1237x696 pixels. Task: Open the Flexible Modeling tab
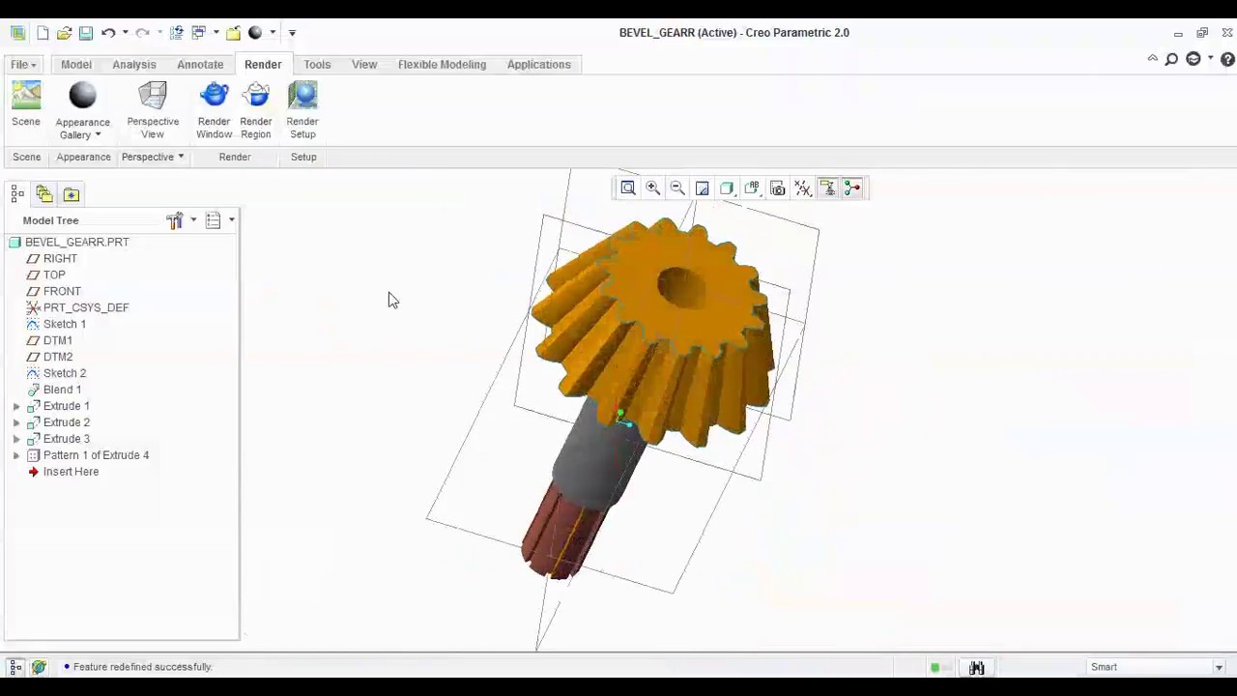(x=442, y=65)
